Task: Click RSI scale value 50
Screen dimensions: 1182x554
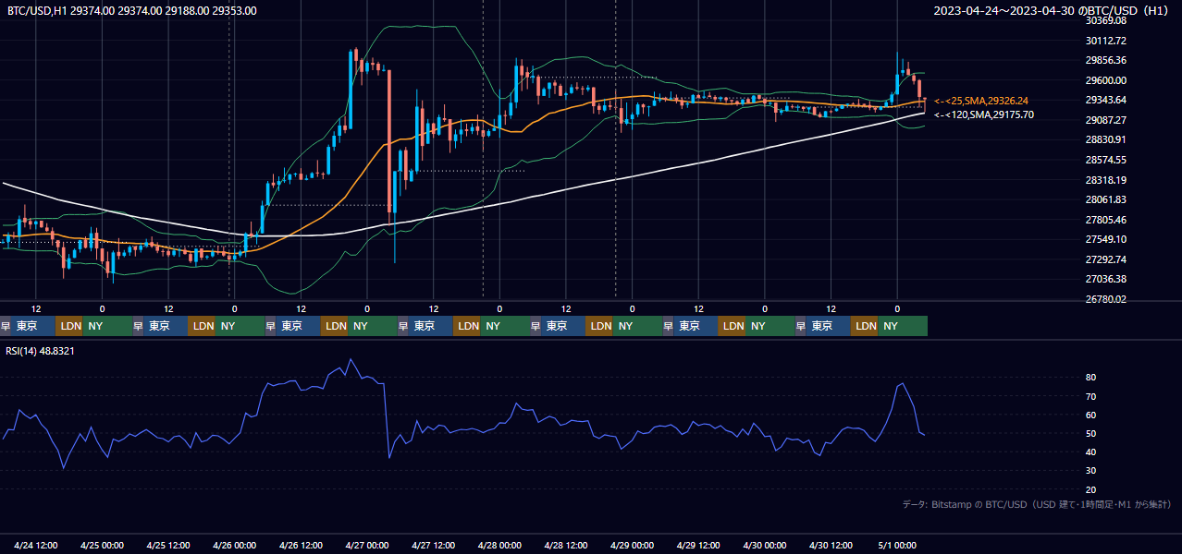Action: coord(1091,433)
